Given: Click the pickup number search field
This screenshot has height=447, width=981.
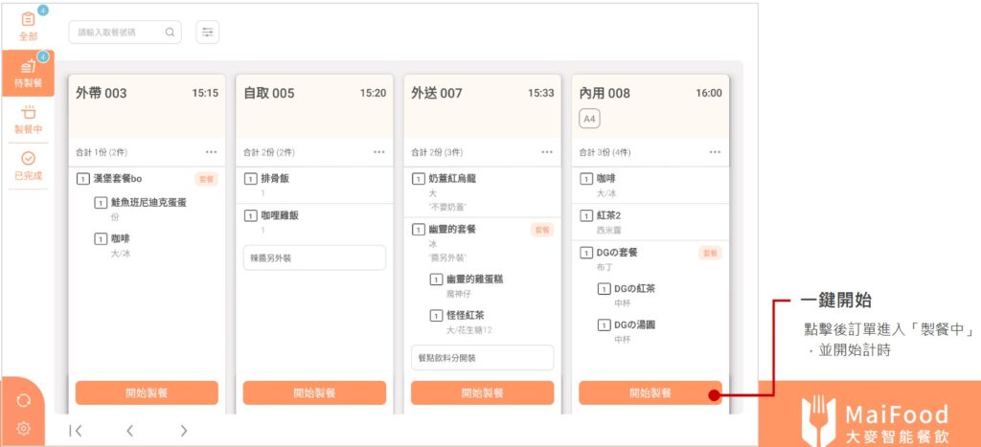Looking at the screenshot, I should click(x=115, y=33).
